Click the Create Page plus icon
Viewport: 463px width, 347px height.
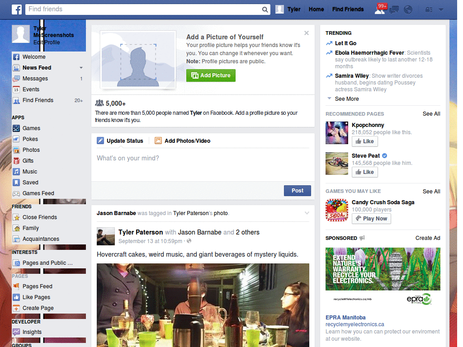point(16,308)
